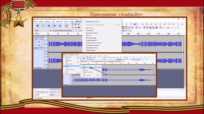Skip to end of the track
204x114 pixels.
(x=60, y=26)
